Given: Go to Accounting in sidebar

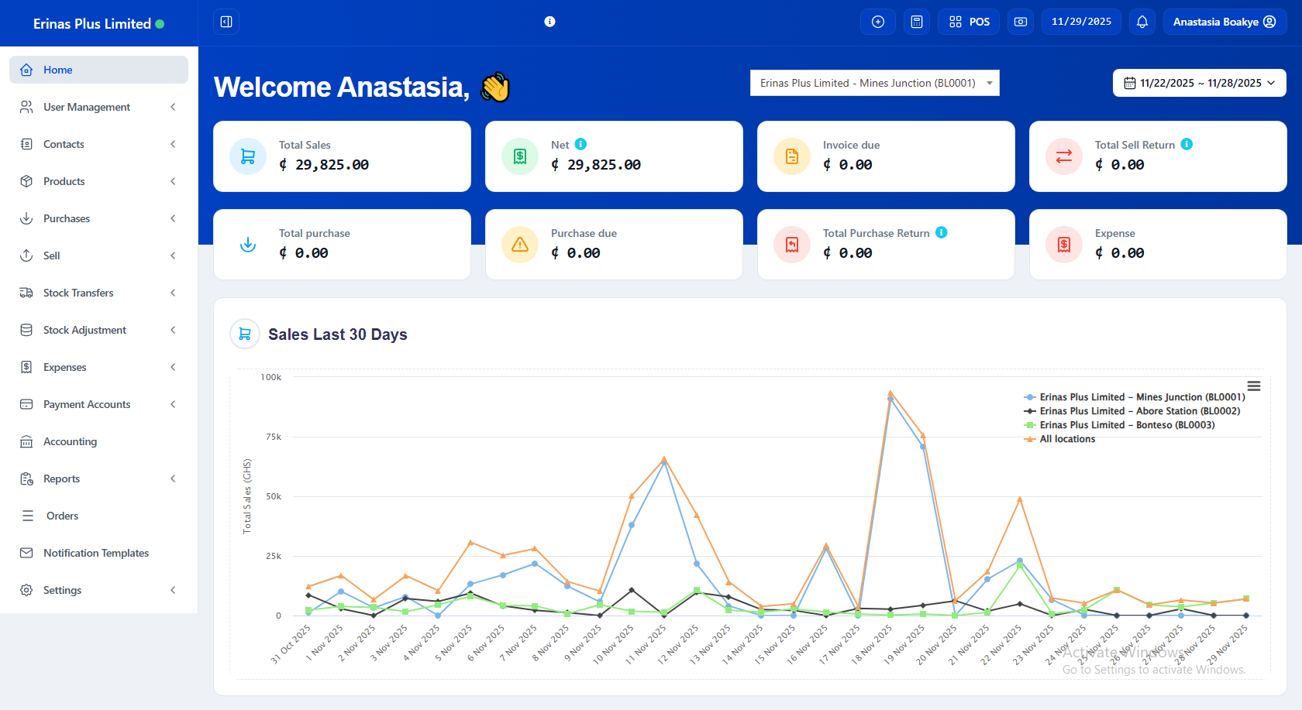Looking at the screenshot, I should [70, 441].
